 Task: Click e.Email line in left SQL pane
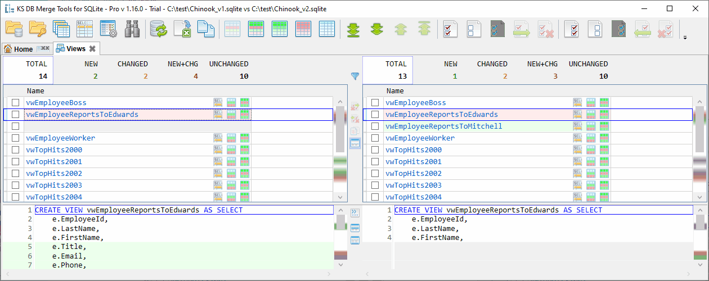(69, 256)
